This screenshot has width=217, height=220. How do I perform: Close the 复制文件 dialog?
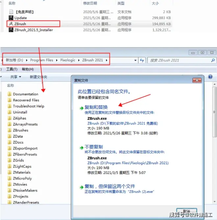click(x=197, y=80)
